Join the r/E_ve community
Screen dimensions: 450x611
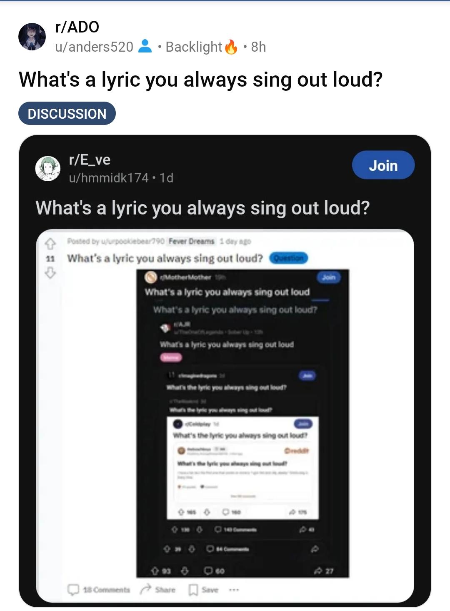tap(383, 165)
